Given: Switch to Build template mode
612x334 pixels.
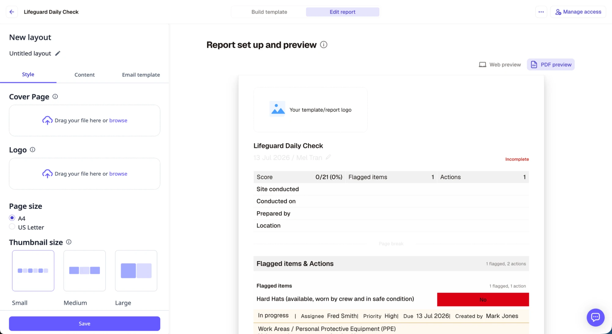Looking at the screenshot, I should [x=269, y=12].
